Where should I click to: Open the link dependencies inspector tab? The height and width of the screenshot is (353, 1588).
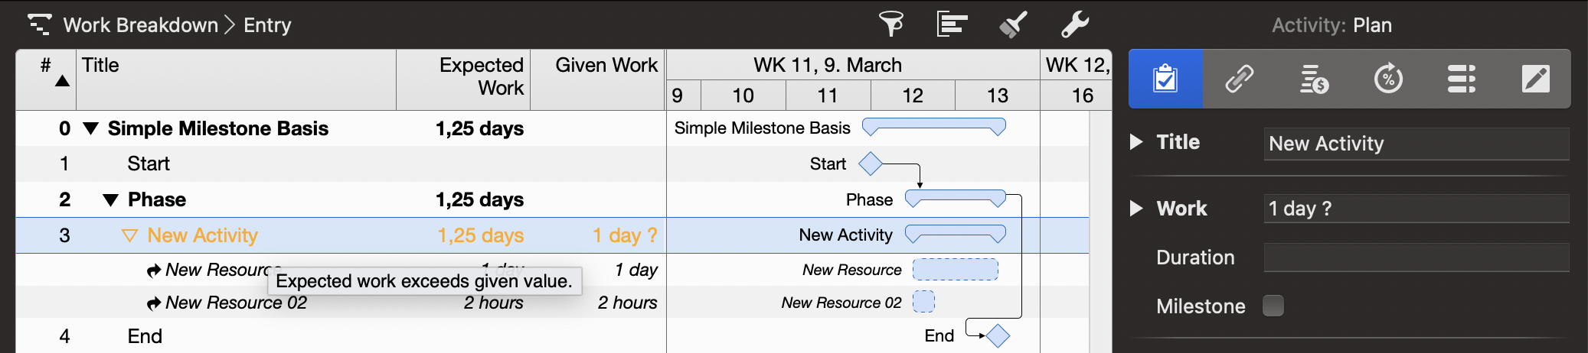point(1239,79)
